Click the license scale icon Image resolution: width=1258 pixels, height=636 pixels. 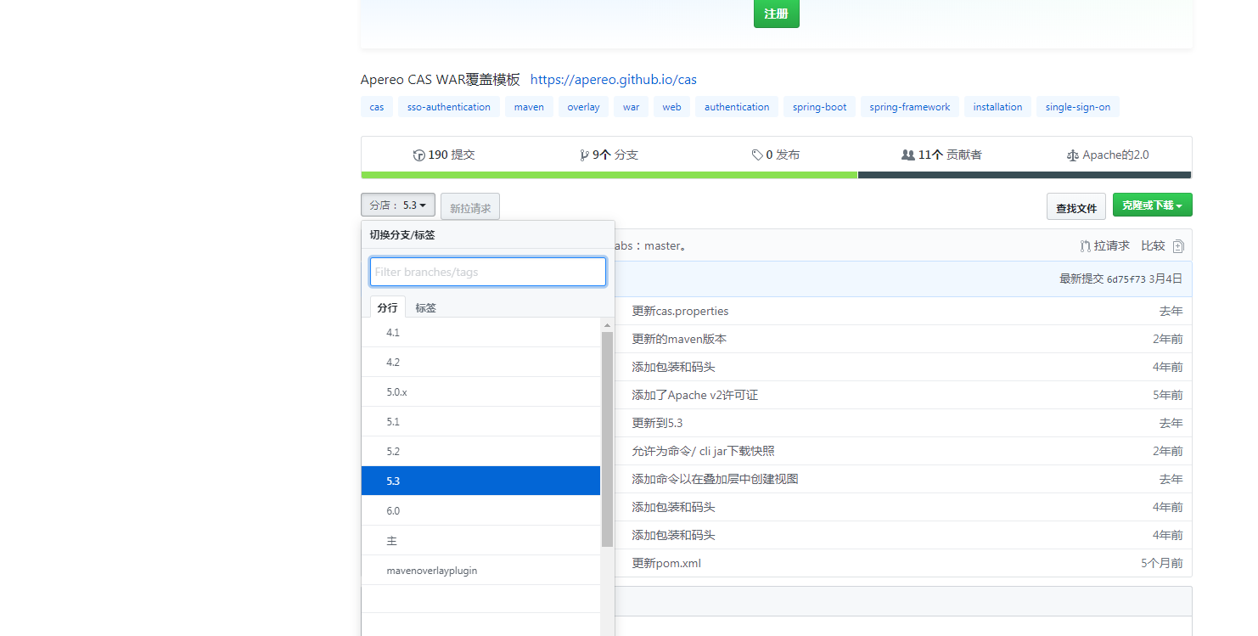coord(1073,155)
